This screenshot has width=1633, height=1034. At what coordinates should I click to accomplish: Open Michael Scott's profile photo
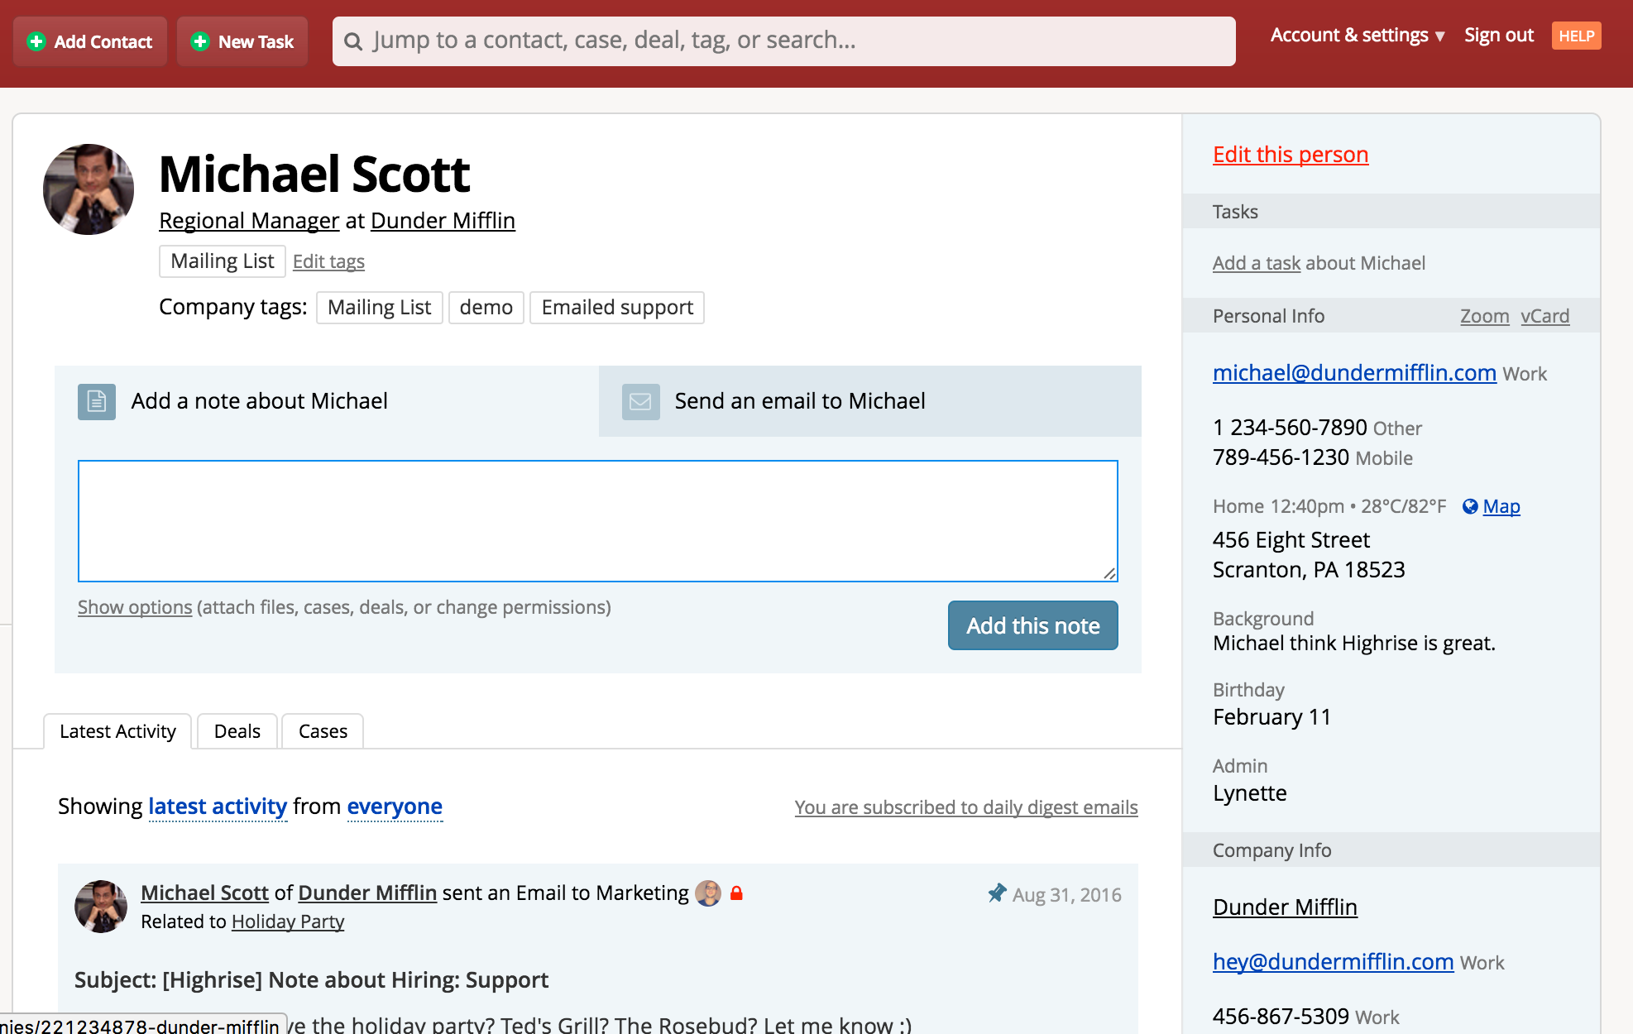(x=89, y=189)
